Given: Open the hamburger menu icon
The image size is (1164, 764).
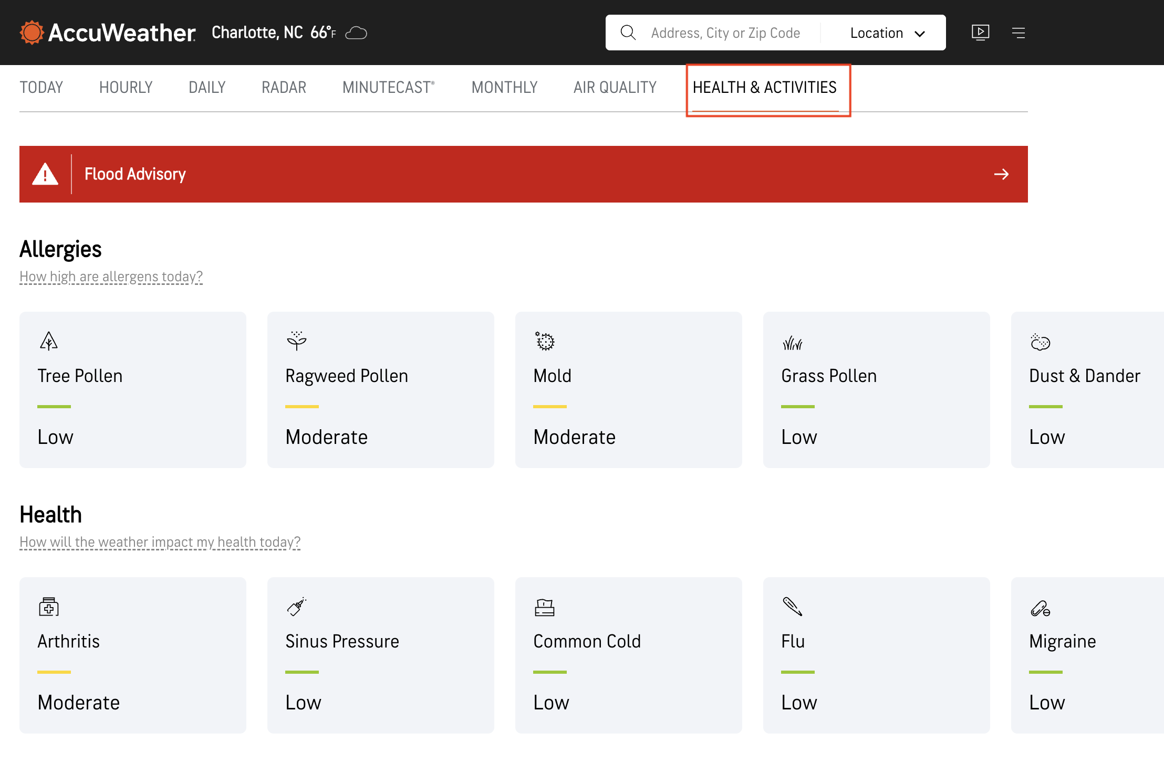Looking at the screenshot, I should pos(1018,33).
